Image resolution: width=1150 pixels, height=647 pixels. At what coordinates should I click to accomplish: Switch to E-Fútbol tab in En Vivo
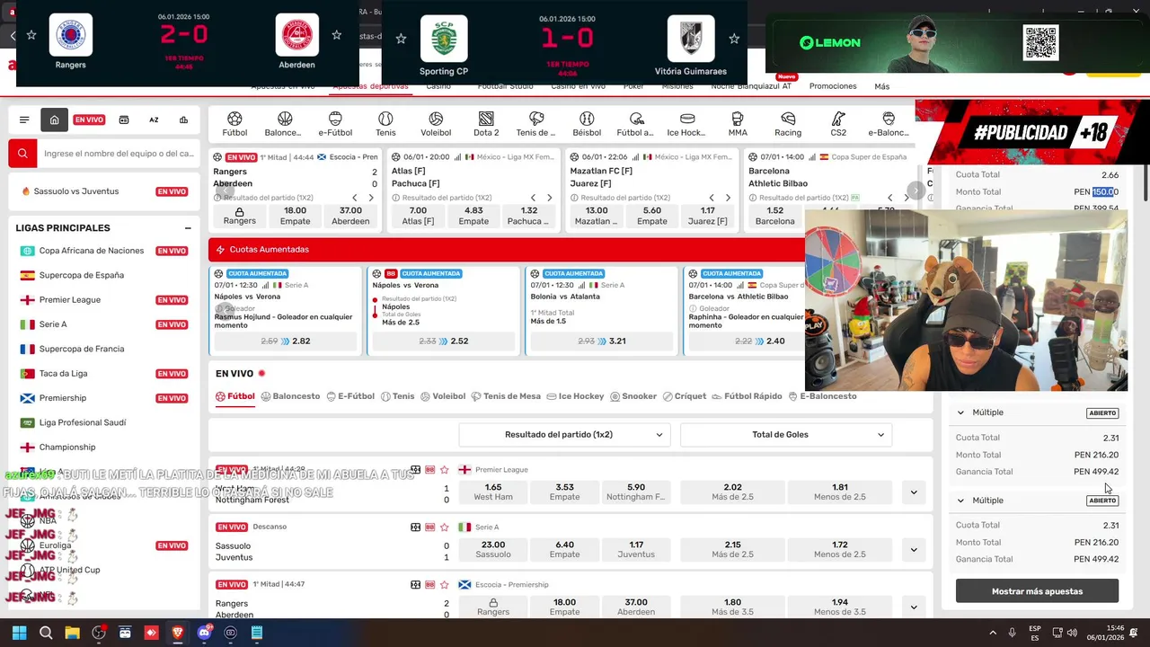[350, 396]
